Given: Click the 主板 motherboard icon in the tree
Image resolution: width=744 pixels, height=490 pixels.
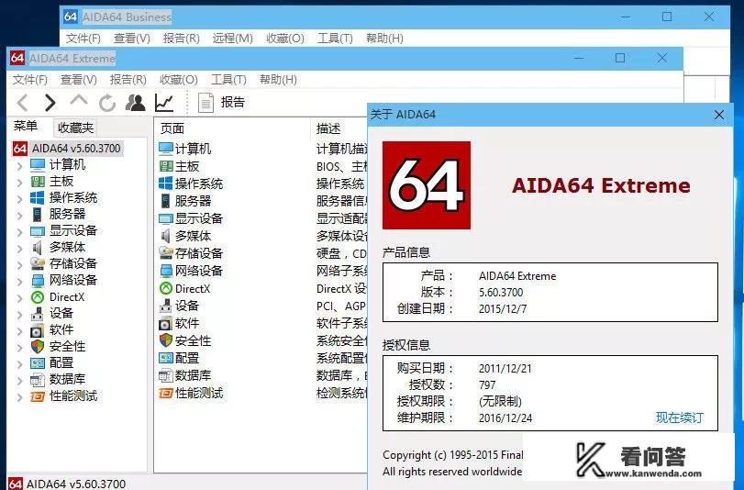Looking at the screenshot, I should point(38,182).
